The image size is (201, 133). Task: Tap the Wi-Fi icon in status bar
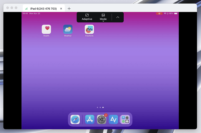(165, 13)
